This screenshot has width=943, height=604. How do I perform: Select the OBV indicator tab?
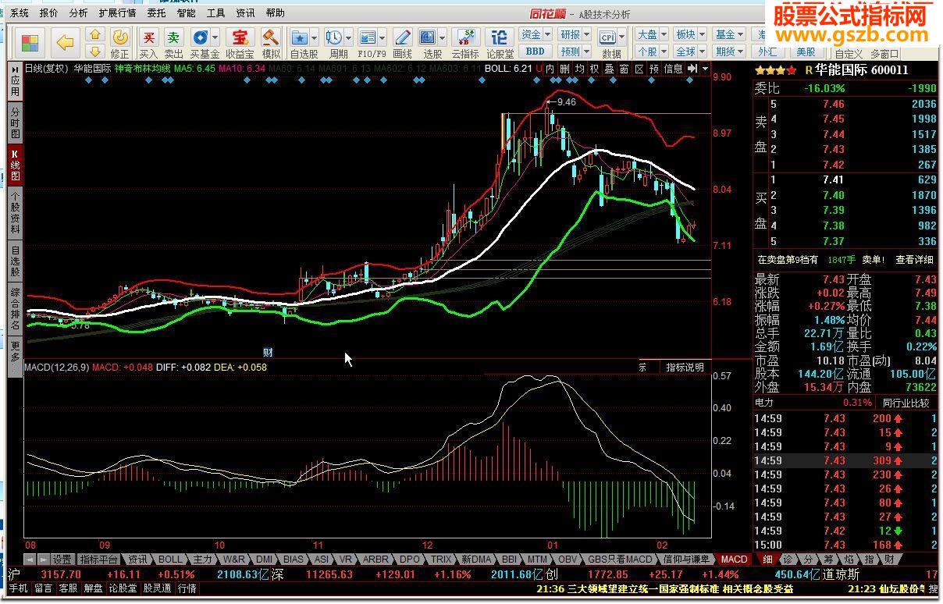[568, 560]
